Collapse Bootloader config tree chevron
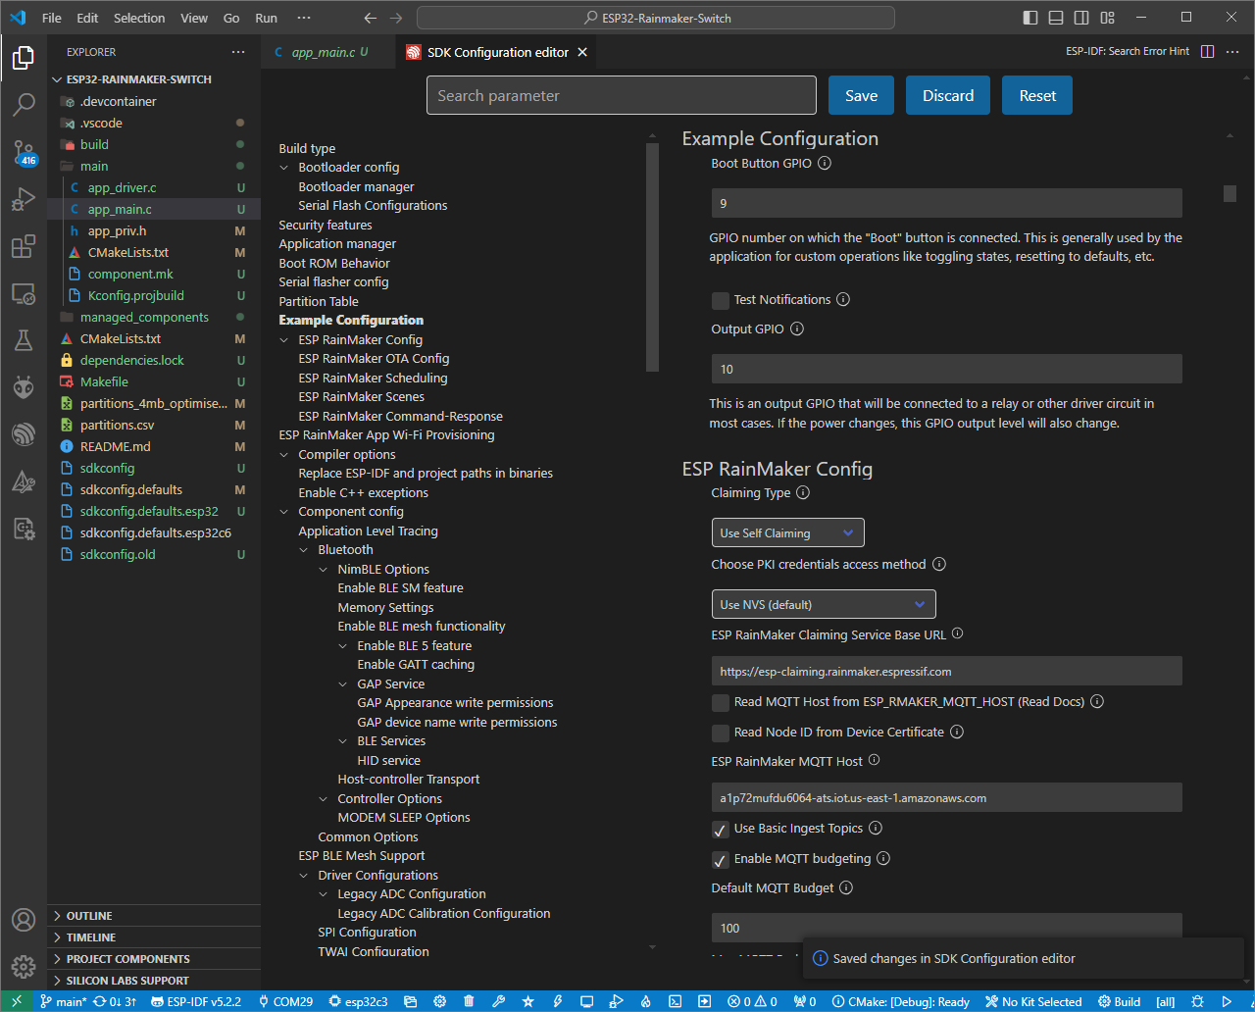This screenshot has width=1255, height=1012. coord(285,168)
